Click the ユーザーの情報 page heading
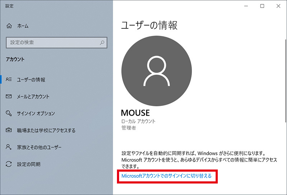 point(149,25)
